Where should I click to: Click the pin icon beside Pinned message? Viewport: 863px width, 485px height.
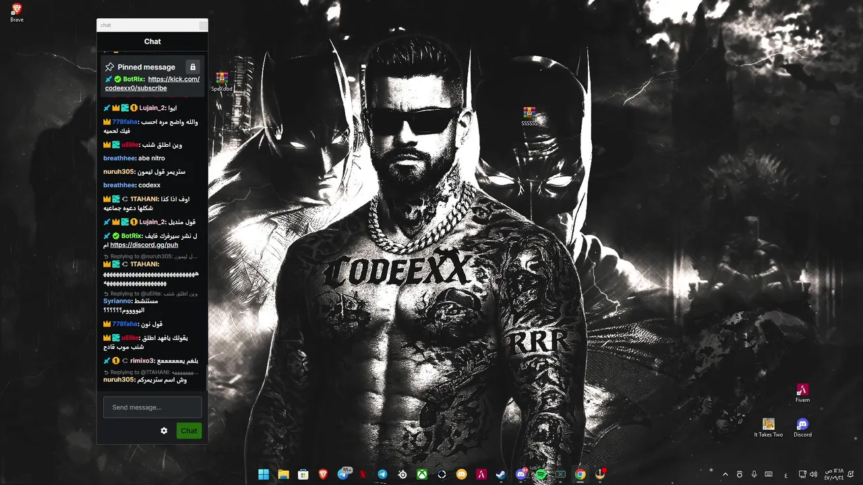tap(109, 67)
